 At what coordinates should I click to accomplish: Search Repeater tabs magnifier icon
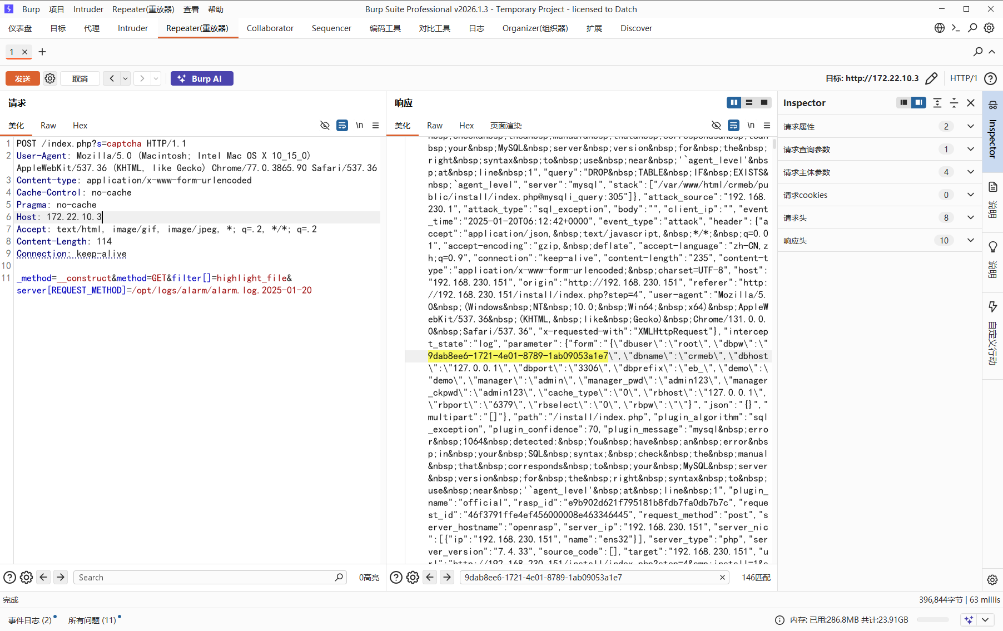[978, 52]
